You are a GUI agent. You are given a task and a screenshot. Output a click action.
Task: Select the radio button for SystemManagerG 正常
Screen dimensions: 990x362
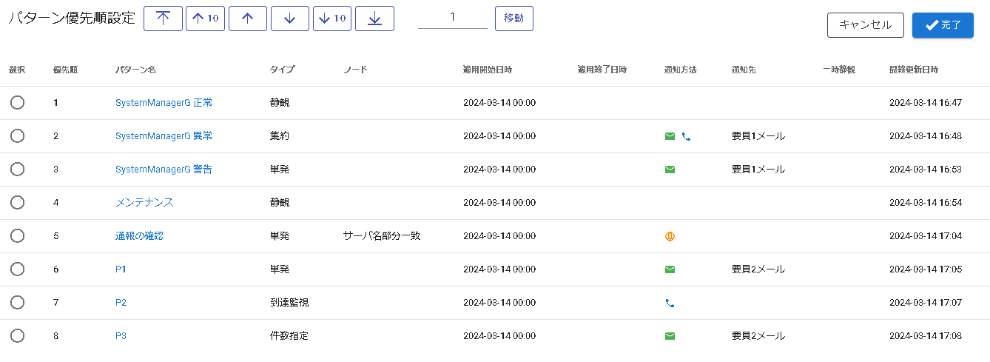tap(18, 103)
